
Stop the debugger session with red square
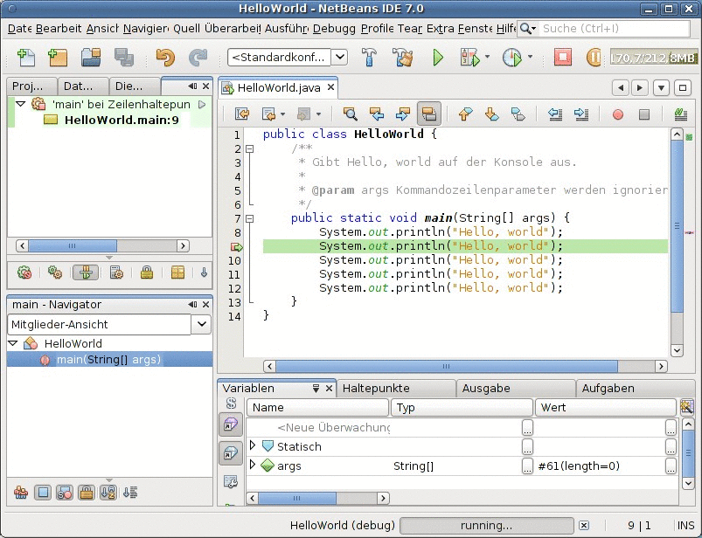pyautogui.click(x=563, y=58)
